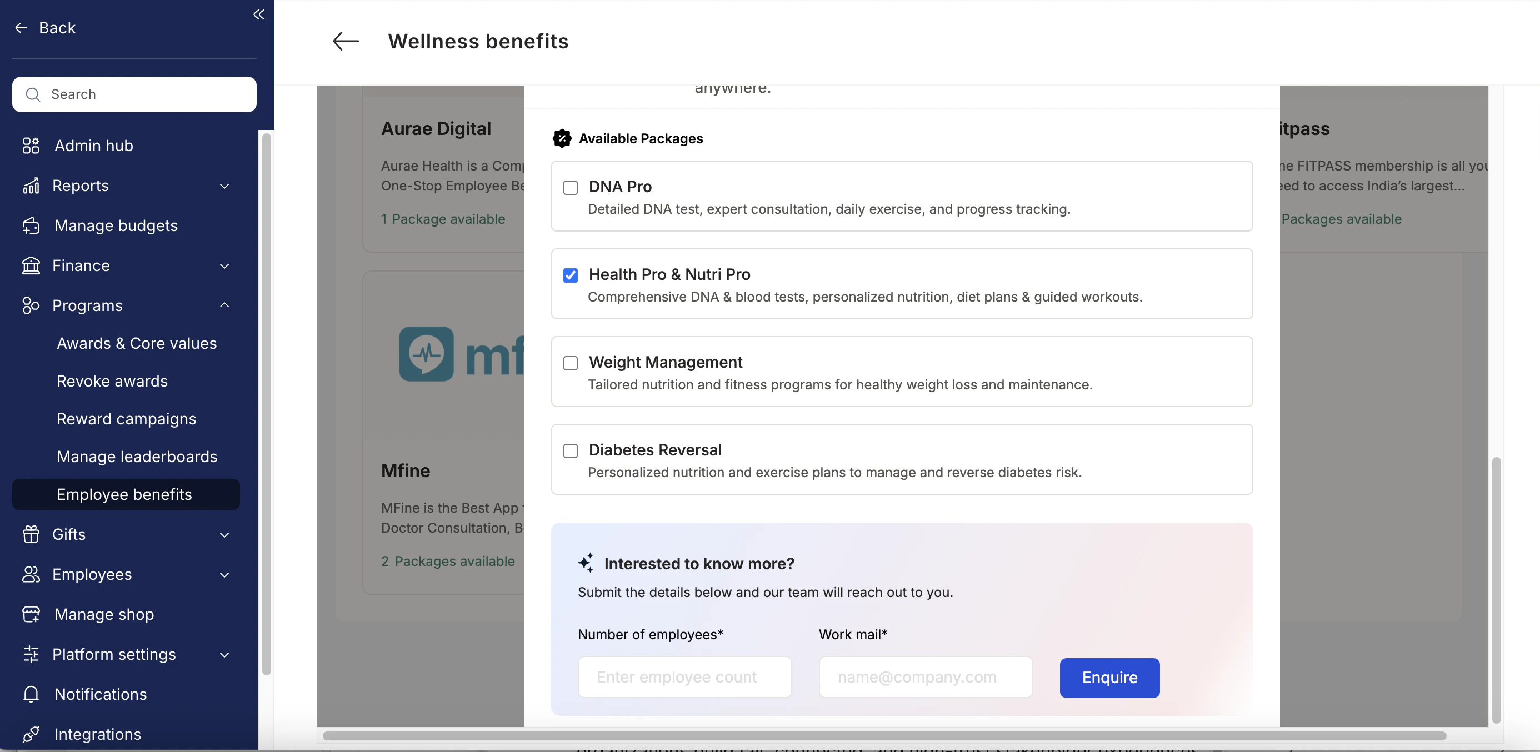The height and width of the screenshot is (752, 1540).
Task: Open Notifications label
Action: point(101,694)
